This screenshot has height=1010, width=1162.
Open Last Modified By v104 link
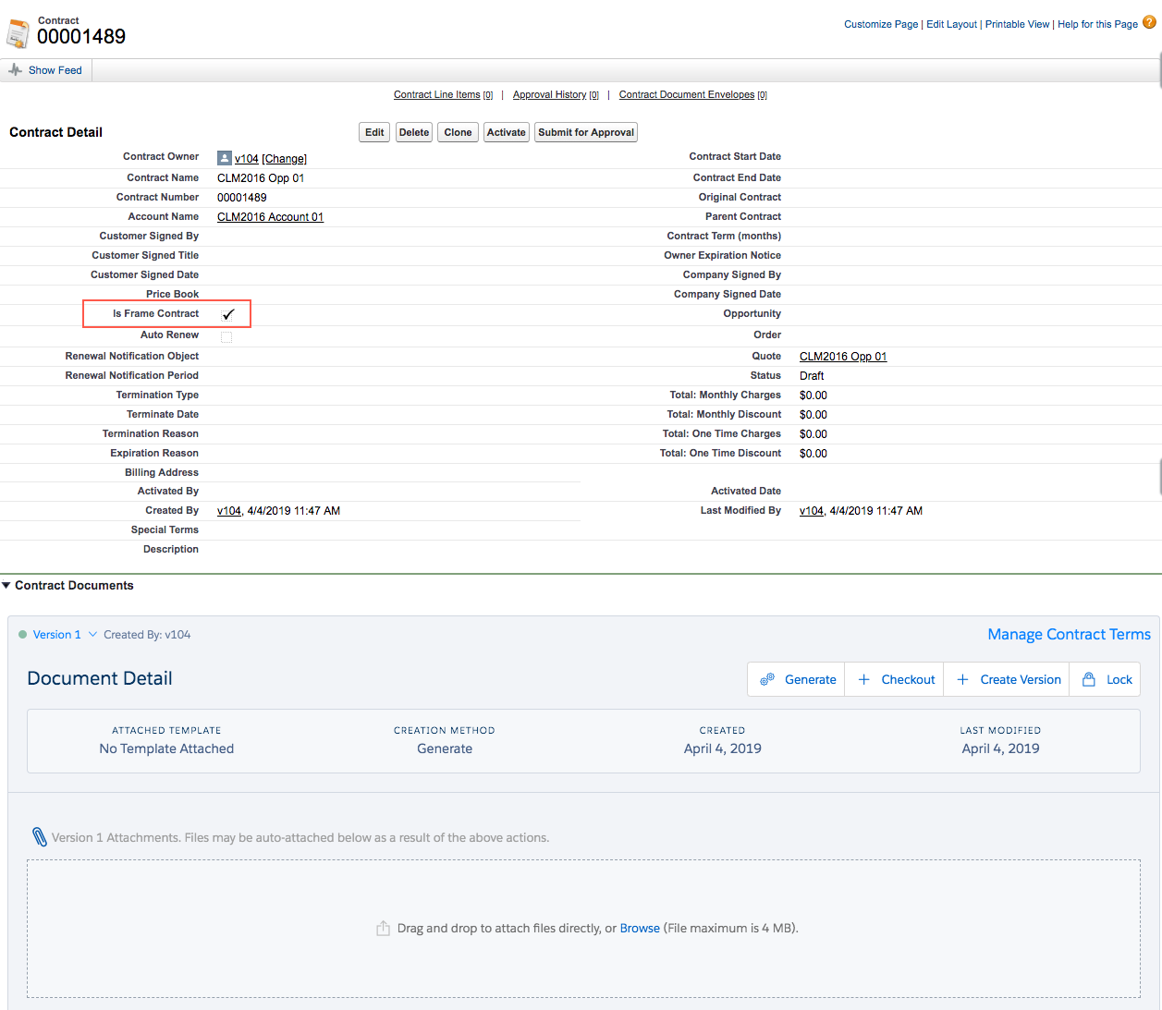(812, 511)
